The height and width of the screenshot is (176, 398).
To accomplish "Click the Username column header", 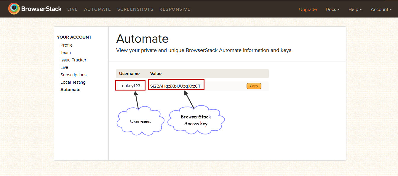I will [x=129, y=74].
